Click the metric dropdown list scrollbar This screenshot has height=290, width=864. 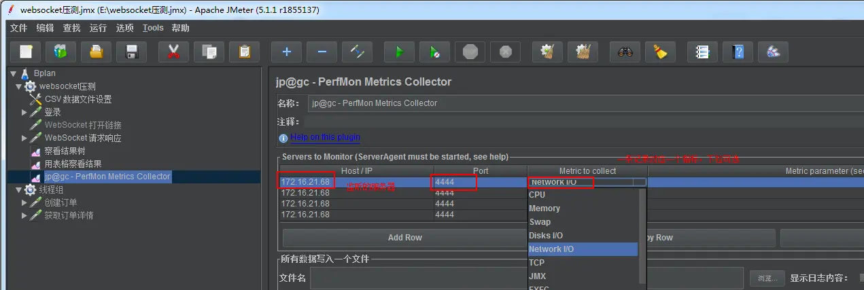pos(642,236)
